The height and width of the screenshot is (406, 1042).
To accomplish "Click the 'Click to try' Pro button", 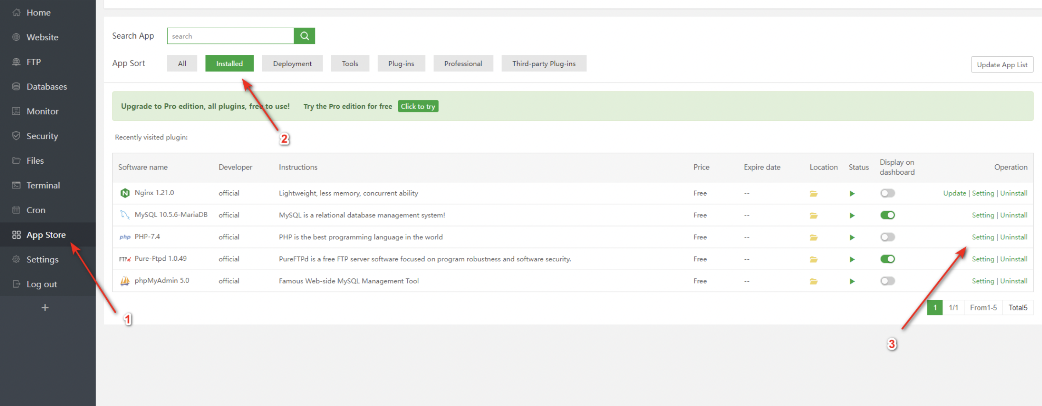I will (x=418, y=106).
